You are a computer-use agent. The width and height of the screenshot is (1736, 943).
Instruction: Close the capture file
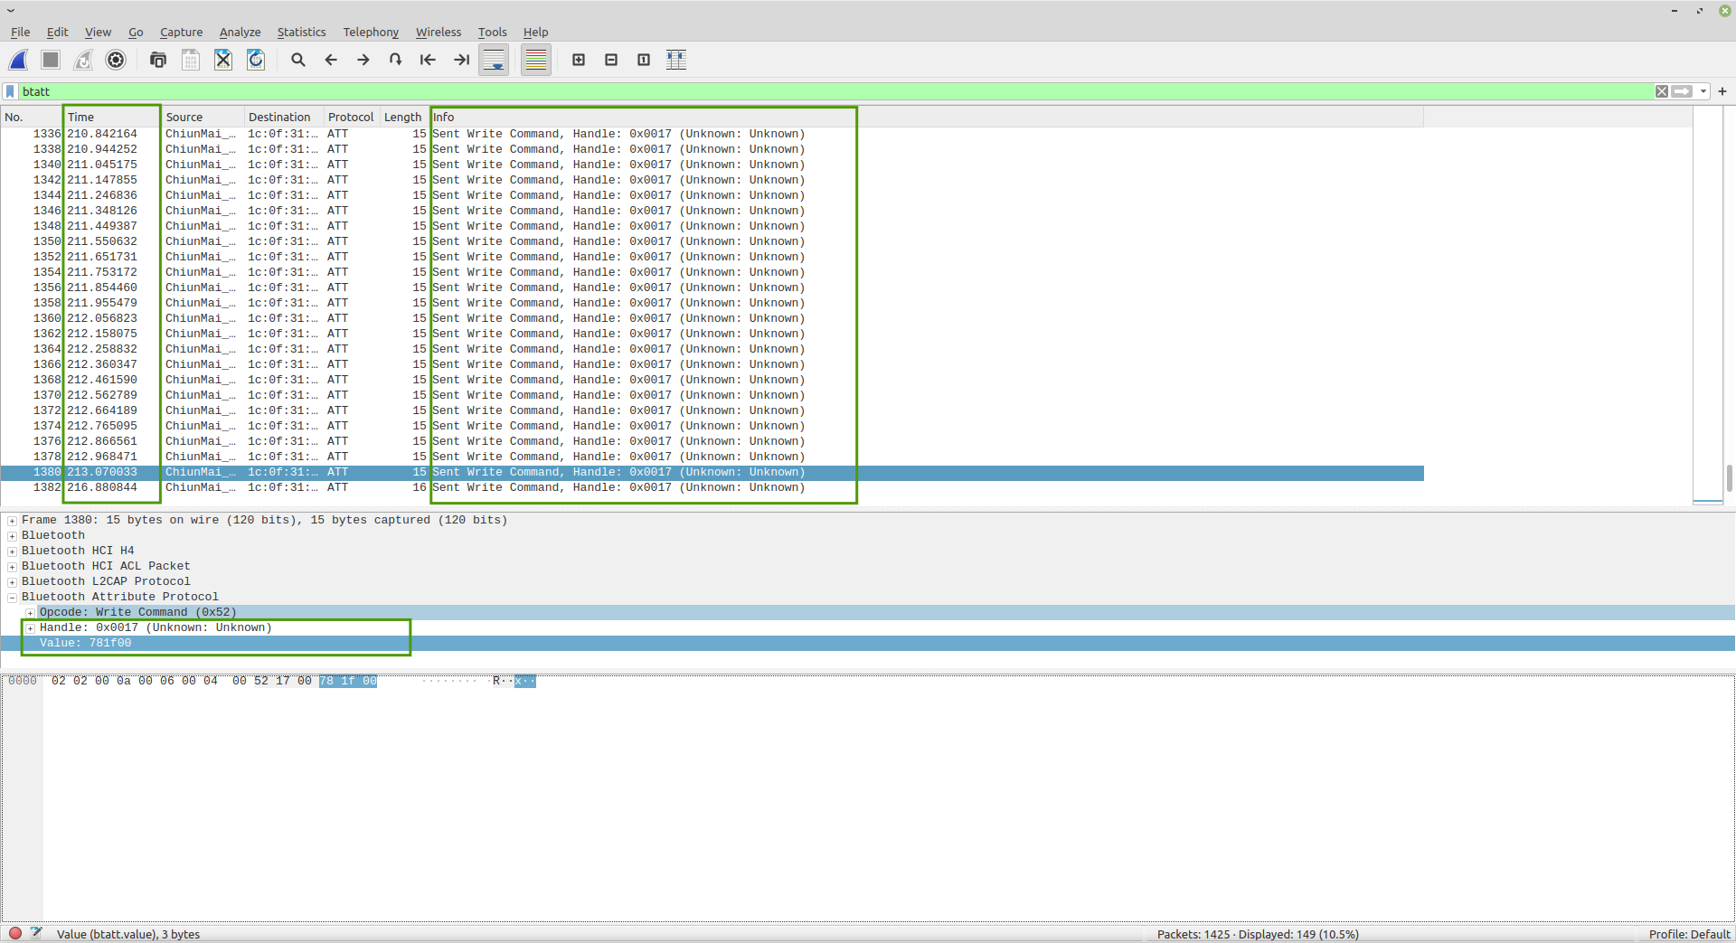click(223, 60)
